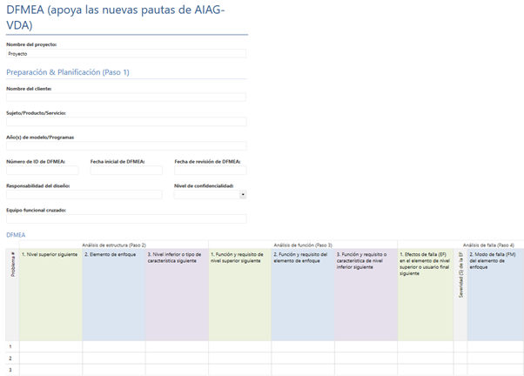Focus the Nombre del cliente field

pos(126,97)
